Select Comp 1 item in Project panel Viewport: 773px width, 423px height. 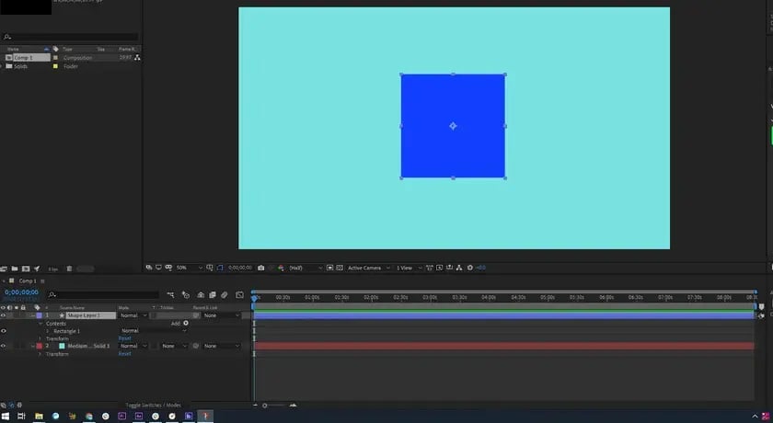(x=22, y=58)
